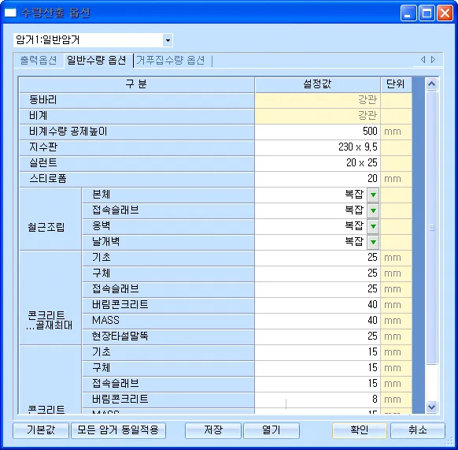
Task: Open the 접속슬래브 rebar assembly dropdown arrow
Action: [x=373, y=210]
